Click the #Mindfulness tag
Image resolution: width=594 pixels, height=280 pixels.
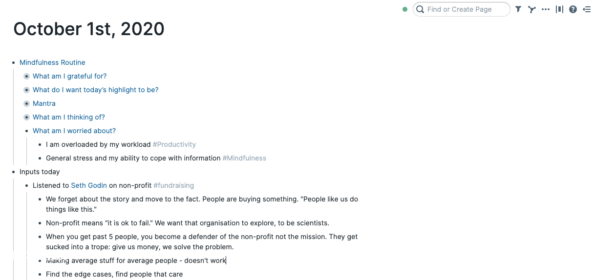click(244, 158)
